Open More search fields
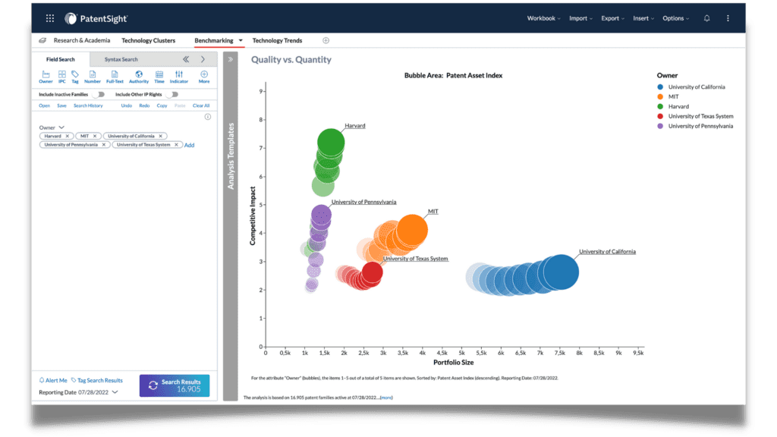Screen dimensions: 777x437 pyautogui.click(x=204, y=77)
